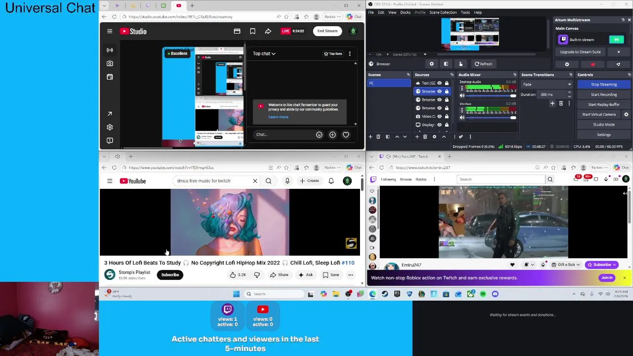
Task: Click the bookmark icon in Studio header
Action: coord(253,31)
